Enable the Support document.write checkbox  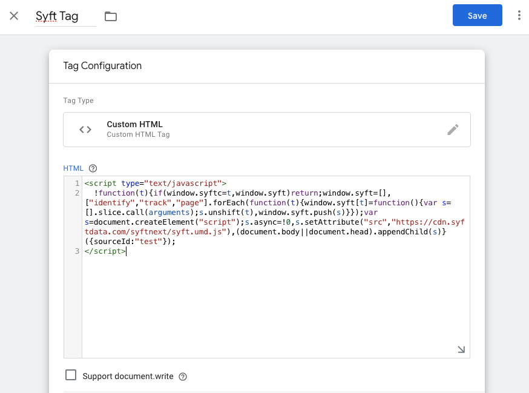(71, 375)
